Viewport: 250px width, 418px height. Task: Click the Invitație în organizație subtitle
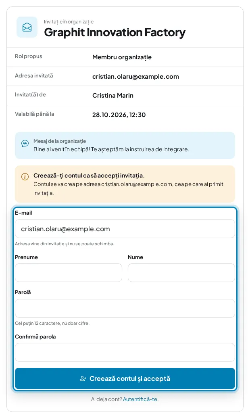(69, 22)
